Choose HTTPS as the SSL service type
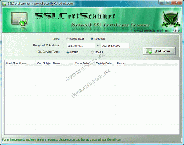This screenshot has width=184, height=145. (68, 52)
